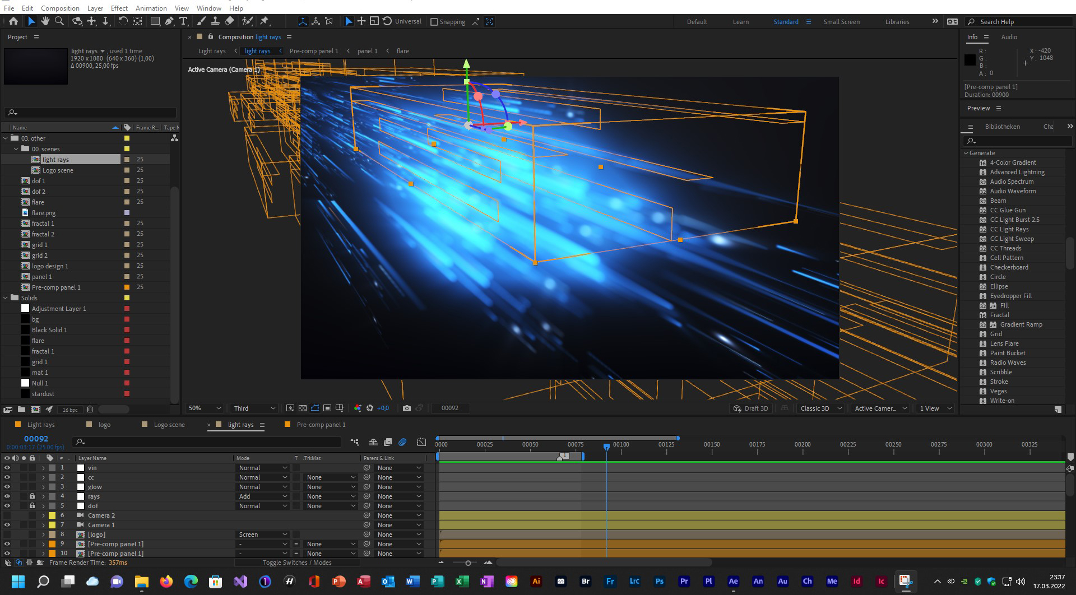Select the Pen tool
The image size is (1076, 595).
click(169, 21)
